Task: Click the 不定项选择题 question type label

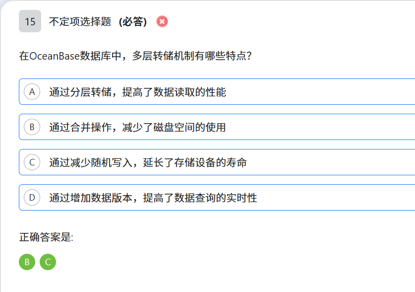Action: 80,22
